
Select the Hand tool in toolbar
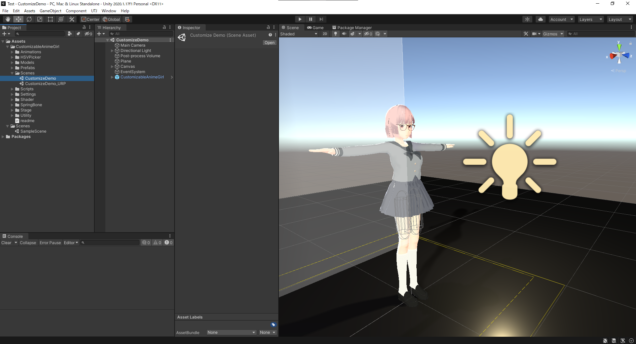point(8,19)
